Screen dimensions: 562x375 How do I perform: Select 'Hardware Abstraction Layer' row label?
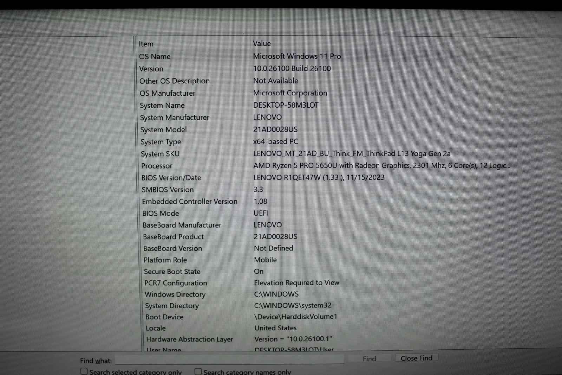190,340
